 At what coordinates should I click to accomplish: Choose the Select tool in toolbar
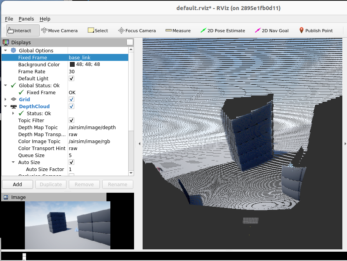[x=98, y=31]
